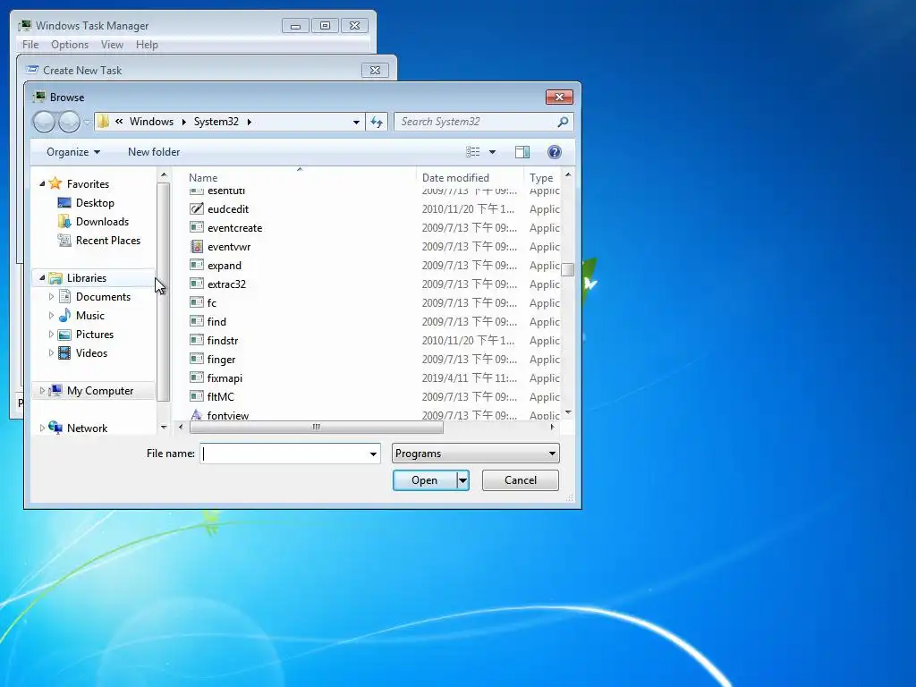Expand the Videos library arrow
The height and width of the screenshot is (687, 916).
point(51,352)
